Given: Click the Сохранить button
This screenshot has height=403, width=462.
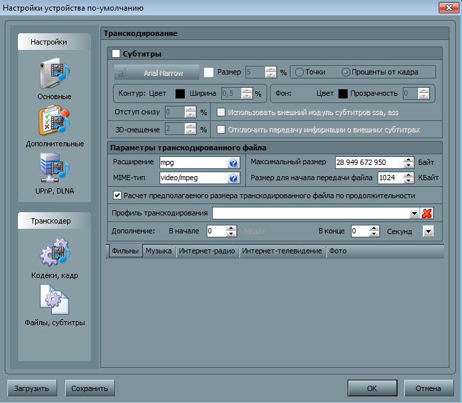Looking at the screenshot, I should tap(89, 388).
